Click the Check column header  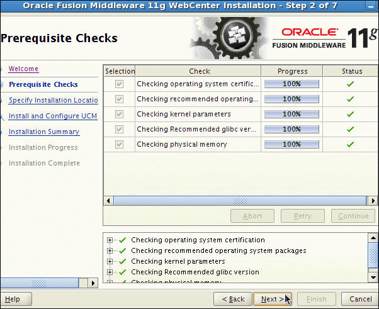point(198,71)
